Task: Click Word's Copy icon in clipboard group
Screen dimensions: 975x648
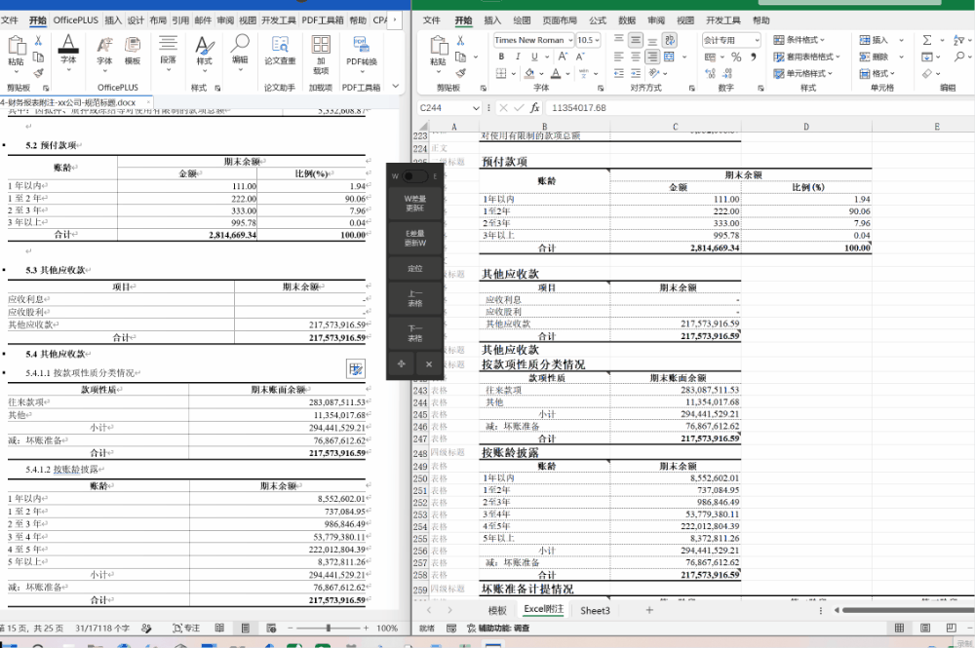Action: [38, 57]
